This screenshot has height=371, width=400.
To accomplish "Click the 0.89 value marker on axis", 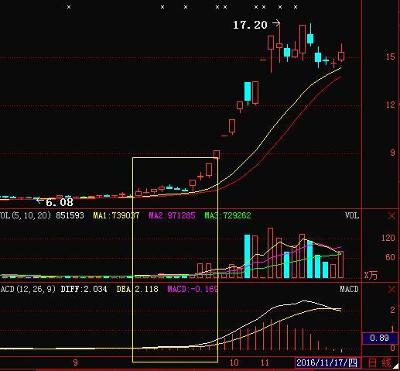I will [379, 338].
